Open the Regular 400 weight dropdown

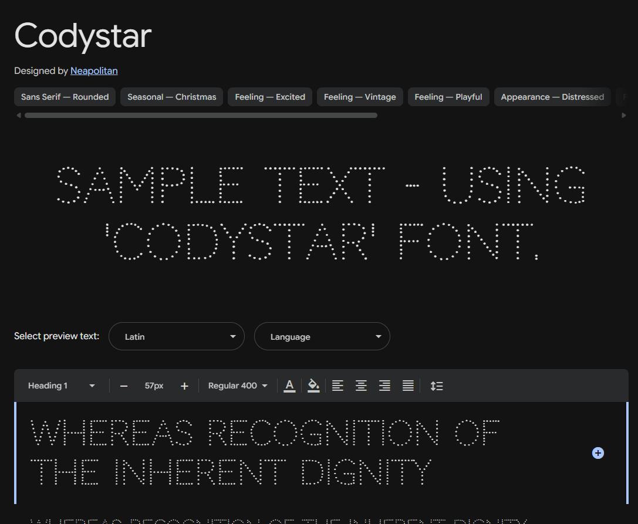pyautogui.click(x=238, y=386)
